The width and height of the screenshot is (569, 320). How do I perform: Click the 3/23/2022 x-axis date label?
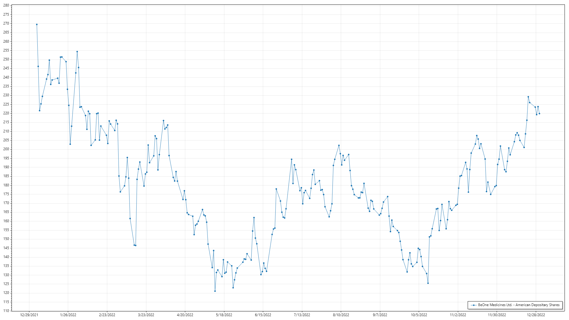[146, 315]
